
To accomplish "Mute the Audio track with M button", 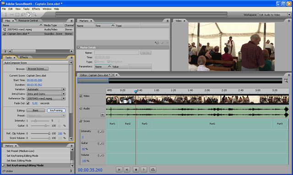I will (103, 115).
